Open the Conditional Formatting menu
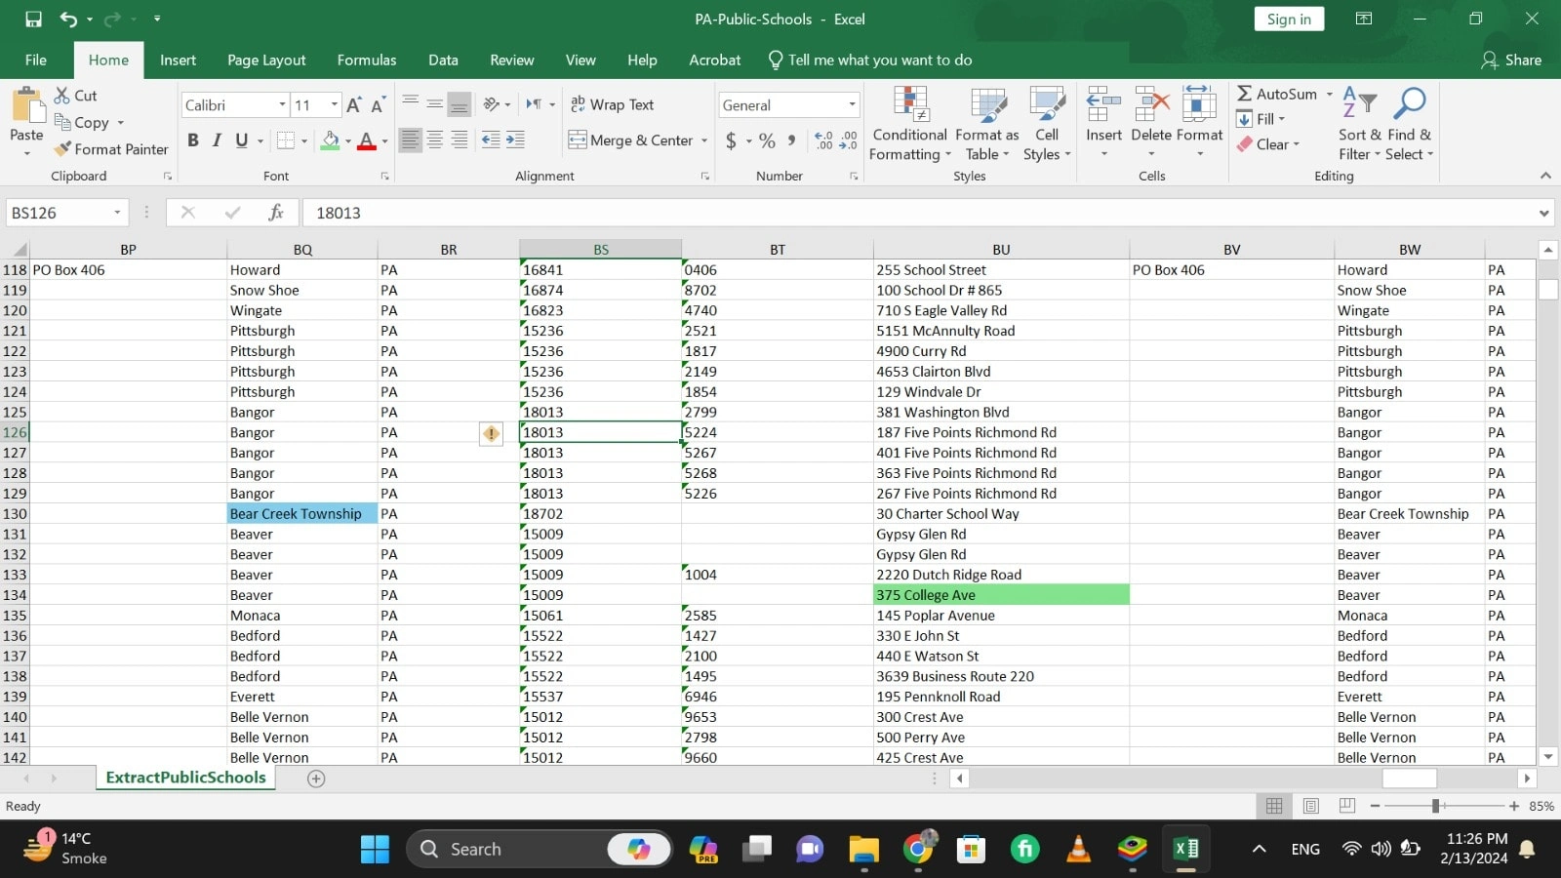Screen dimensions: 1561x878 point(909,124)
